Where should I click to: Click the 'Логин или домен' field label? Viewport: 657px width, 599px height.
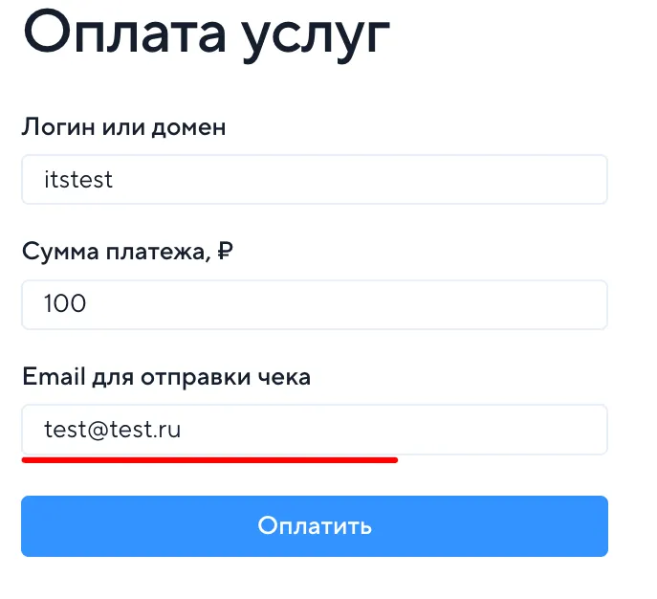point(123,126)
